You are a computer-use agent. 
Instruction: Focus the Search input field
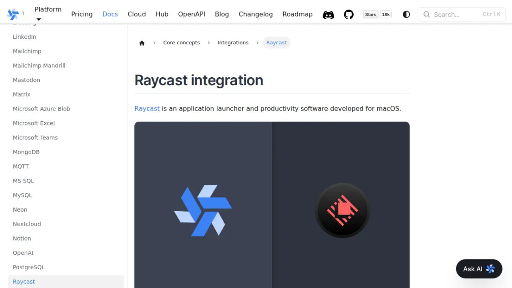point(461,15)
